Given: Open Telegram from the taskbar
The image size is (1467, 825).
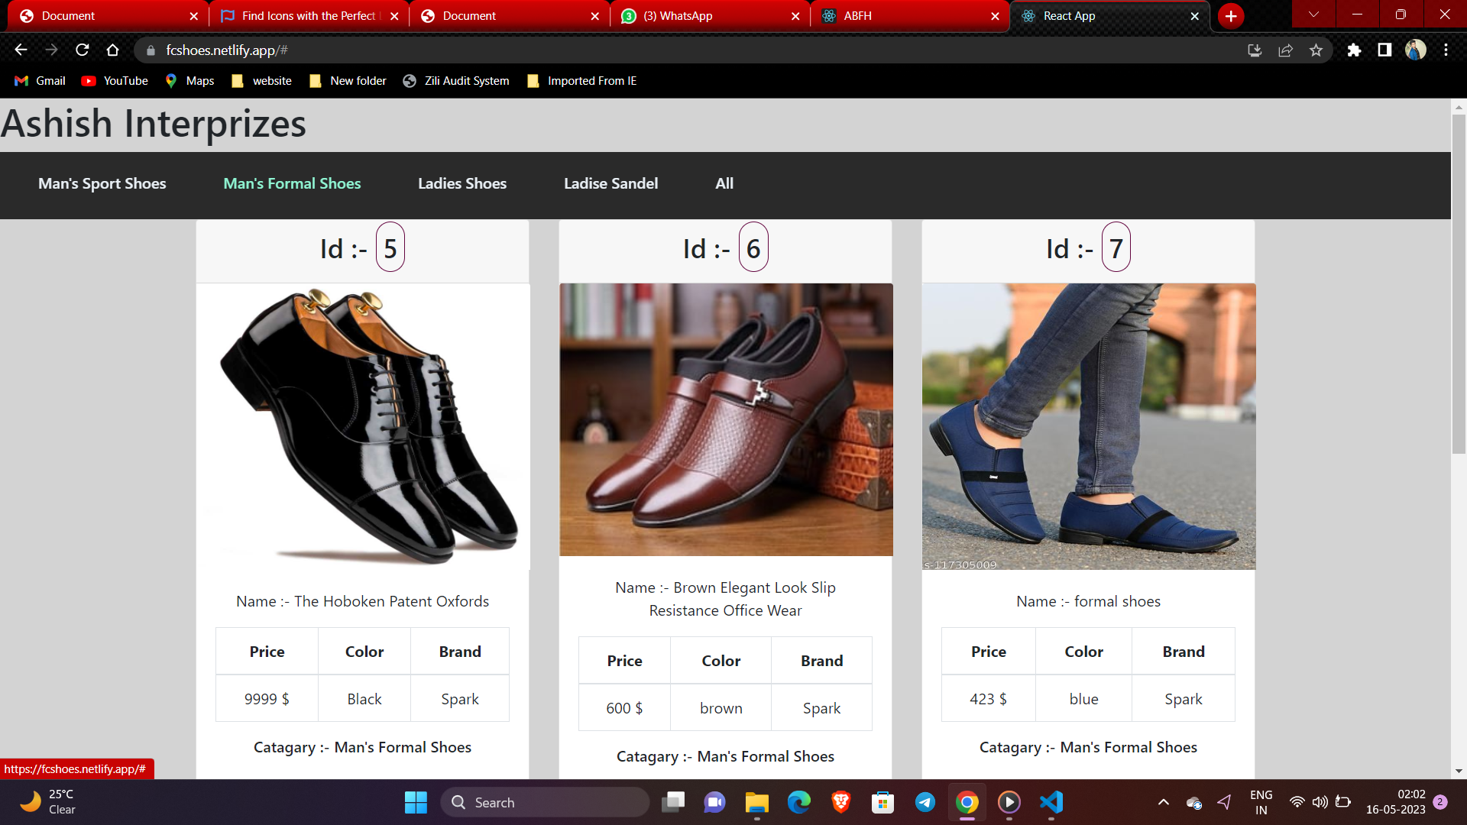Looking at the screenshot, I should pos(925,802).
